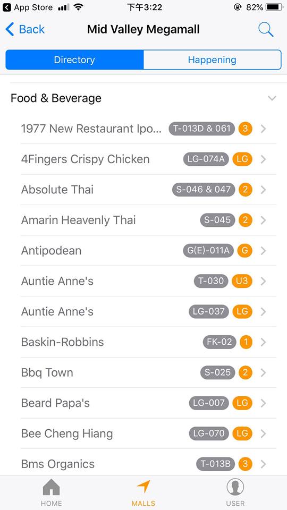Collapse the Food & Beverage section
287x510 pixels.
point(272,98)
